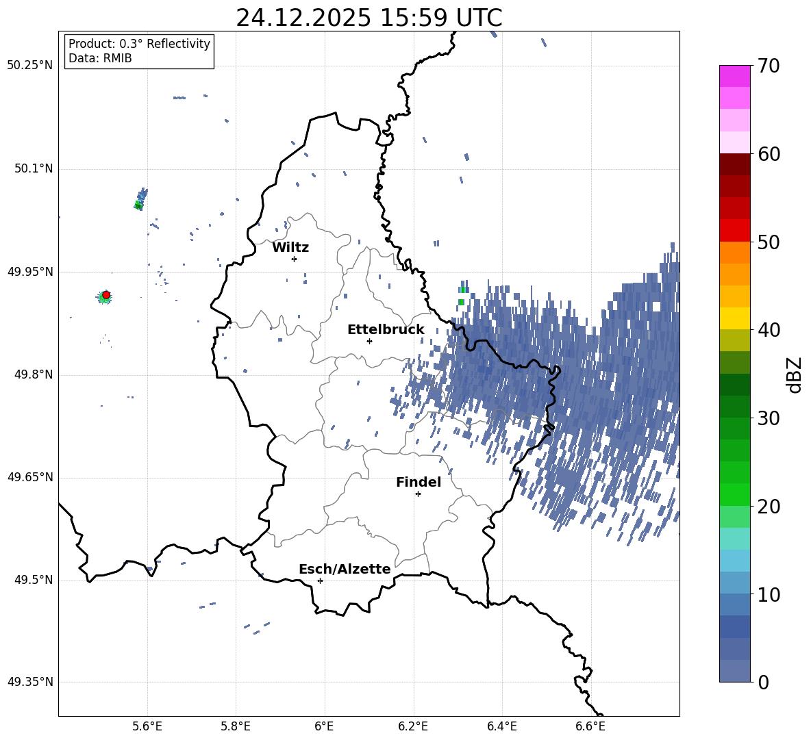811x740 pixels.
Task: Pick the bright green swatch above 20 dBZ
Action: coord(735,494)
